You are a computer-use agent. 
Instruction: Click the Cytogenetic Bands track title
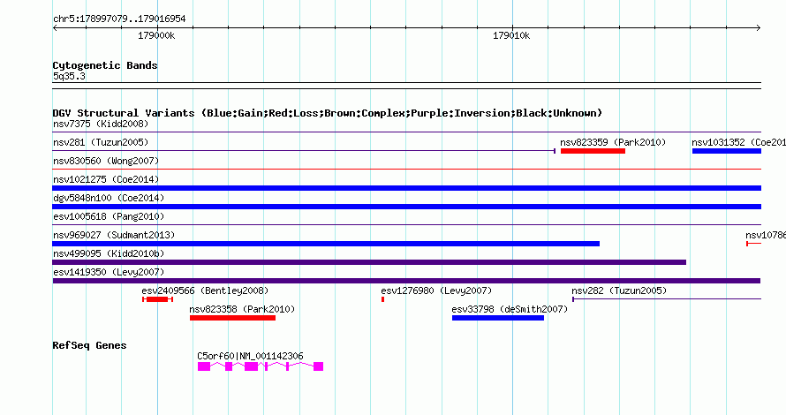pos(105,65)
